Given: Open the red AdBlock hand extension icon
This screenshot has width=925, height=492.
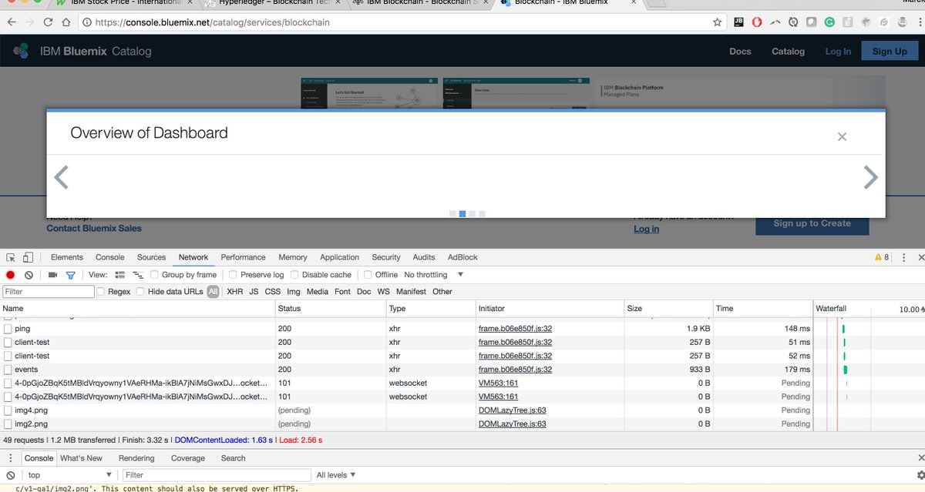Looking at the screenshot, I should click(757, 22).
